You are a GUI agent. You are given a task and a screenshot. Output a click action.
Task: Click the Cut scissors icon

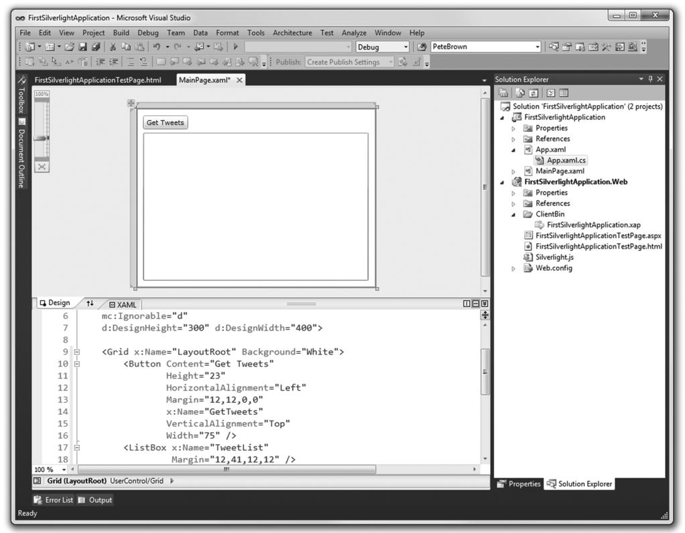pos(113,47)
